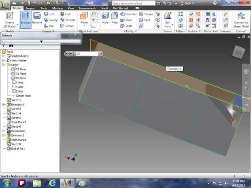Open the Modify panel dropdown
Screen dimensions: 251x188
136,31
